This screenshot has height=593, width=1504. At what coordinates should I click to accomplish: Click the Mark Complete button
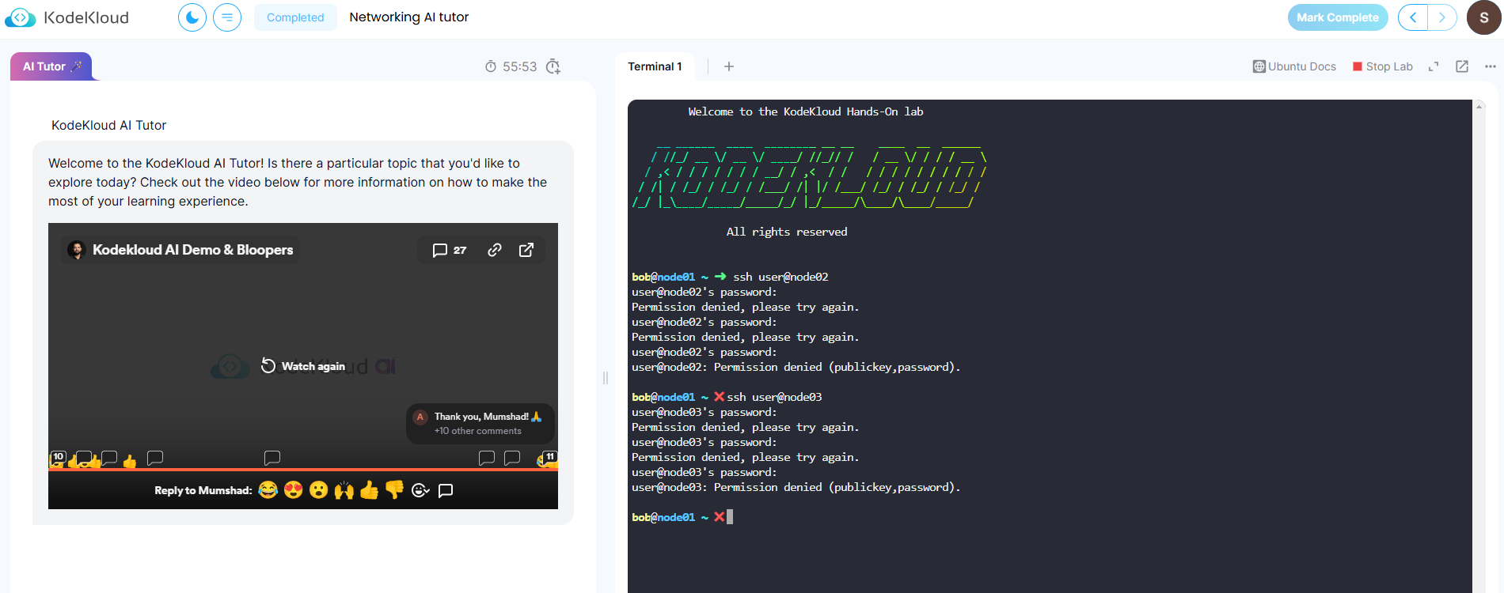point(1338,17)
